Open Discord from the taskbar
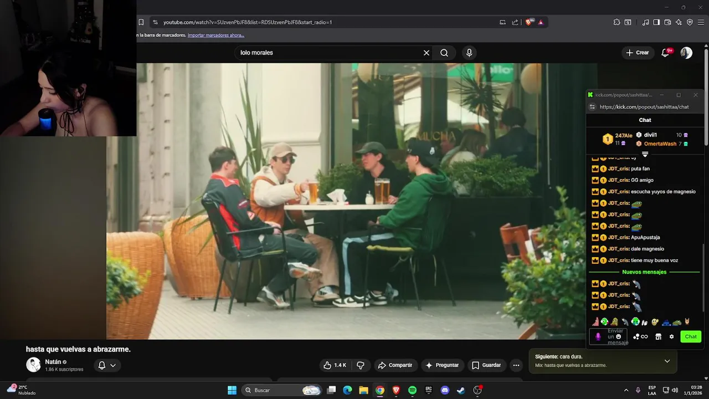 click(445, 390)
